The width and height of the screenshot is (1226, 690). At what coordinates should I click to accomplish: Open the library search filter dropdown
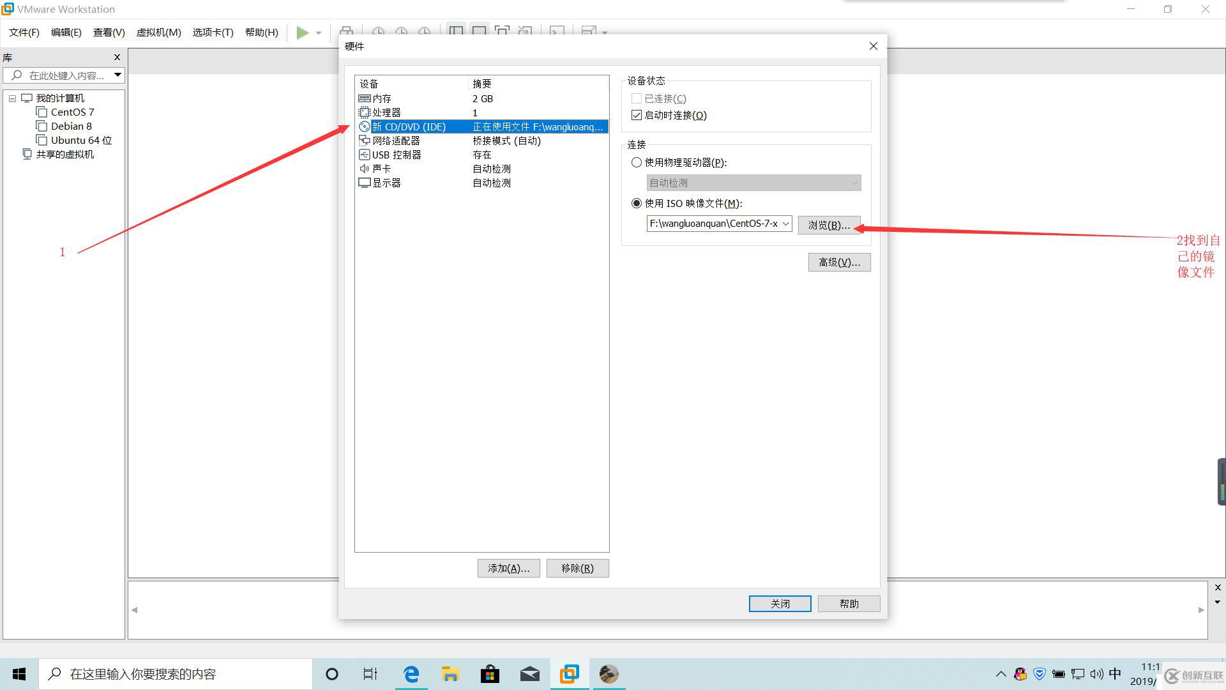pos(117,75)
